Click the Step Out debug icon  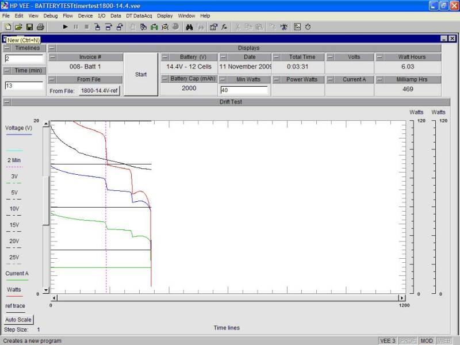coord(120,27)
